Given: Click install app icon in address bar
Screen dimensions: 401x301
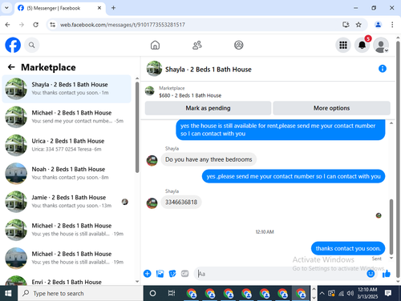Looking at the screenshot, I should pos(346,25).
